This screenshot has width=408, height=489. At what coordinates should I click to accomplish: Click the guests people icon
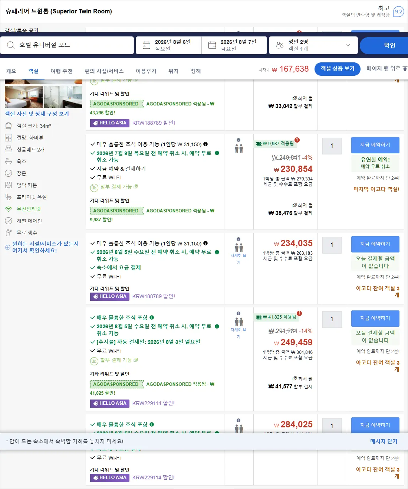(x=280, y=45)
